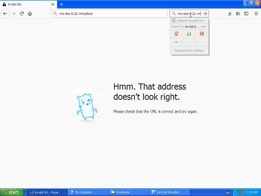Image resolution: width=261 pixels, height=196 pixels.
Task: Open the Downloads toolbar arrow
Action: [230, 14]
